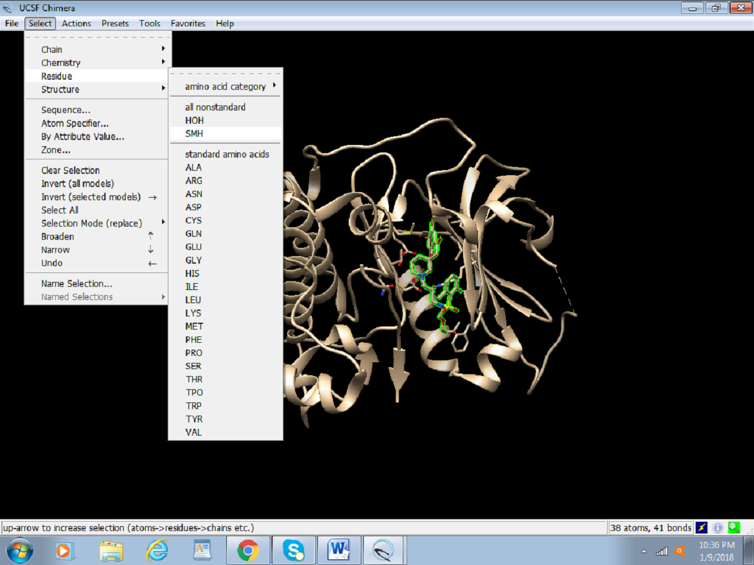Viewport: 754px width, 565px height.
Task: Select CYS residues
Action: tap(226, 220)
